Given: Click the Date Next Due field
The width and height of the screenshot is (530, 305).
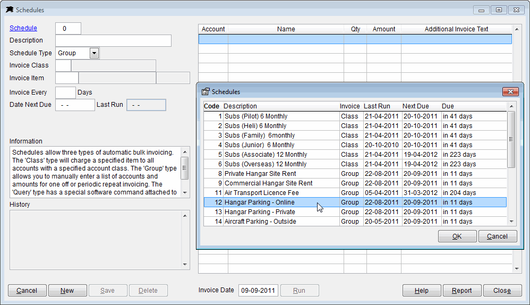Looking at the screenshot, I should coord(75,105).
